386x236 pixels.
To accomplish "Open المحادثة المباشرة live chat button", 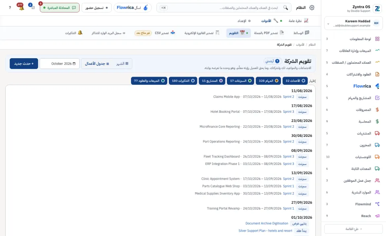I will click(x=60, y=8).
